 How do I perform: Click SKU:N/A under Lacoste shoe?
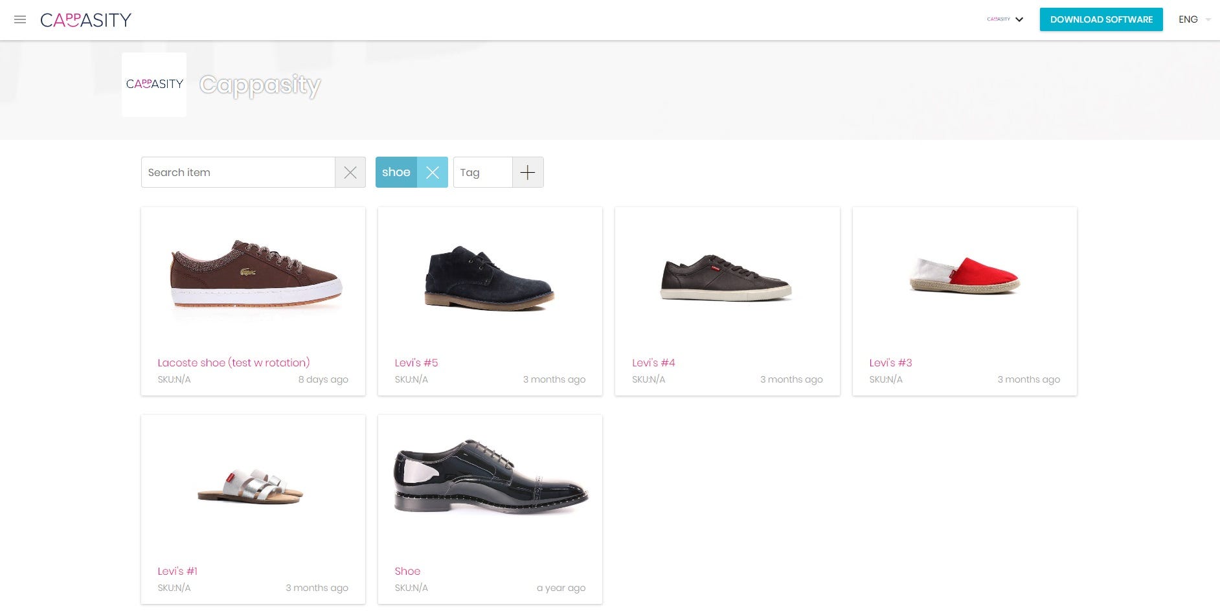click(174, 379)
